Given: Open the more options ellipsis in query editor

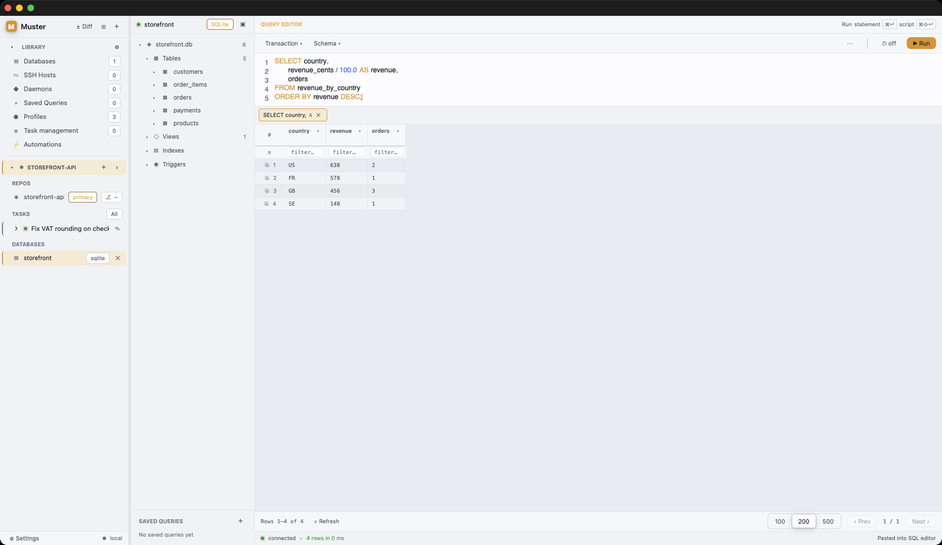Looking at the screenshot, I should point(850,44).
